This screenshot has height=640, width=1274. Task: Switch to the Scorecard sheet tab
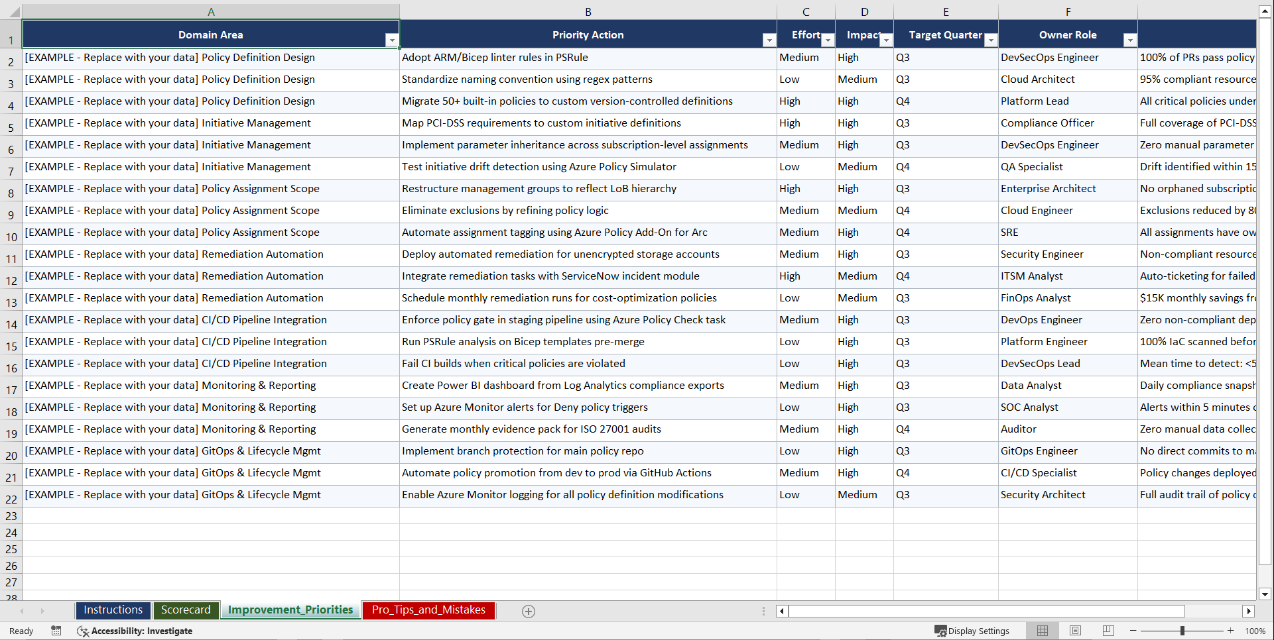coord(186,610)
